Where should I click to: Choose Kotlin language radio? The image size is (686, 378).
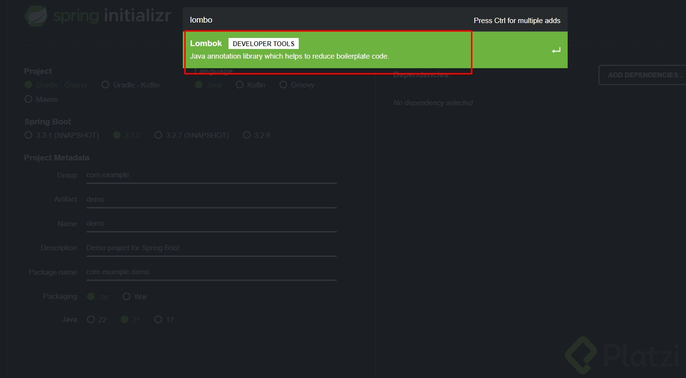pyautogui.click(x=240, y=85)
